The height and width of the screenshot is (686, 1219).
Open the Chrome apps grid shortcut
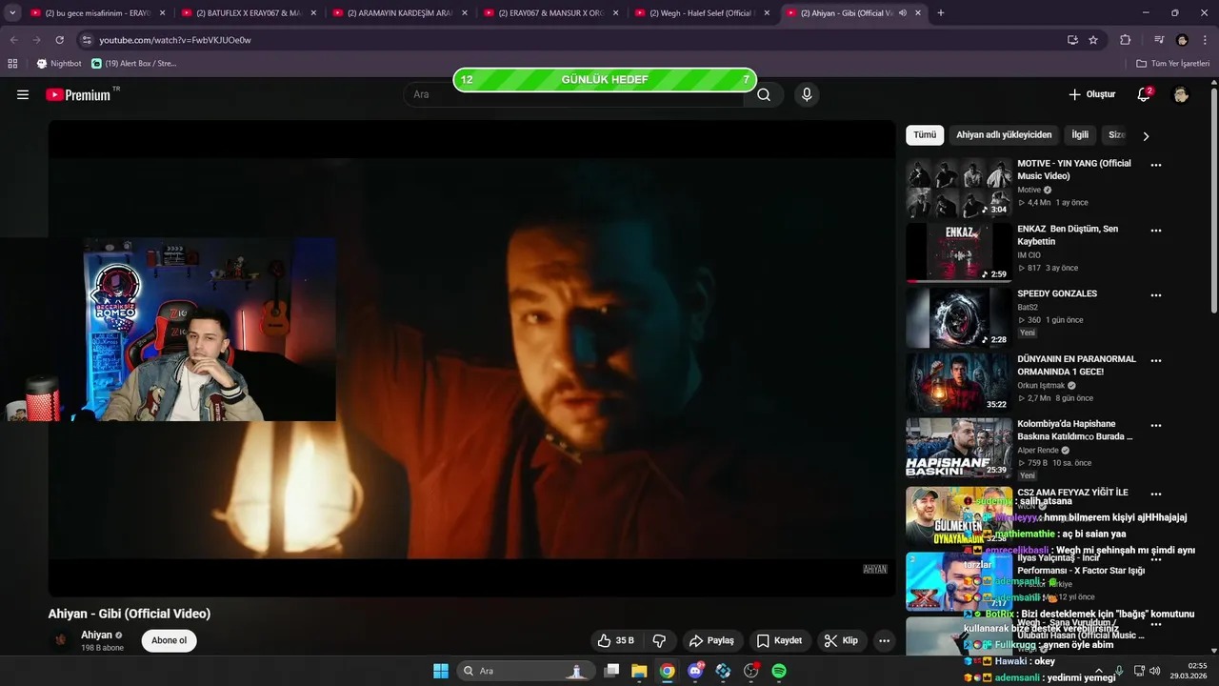pos(12,63)
